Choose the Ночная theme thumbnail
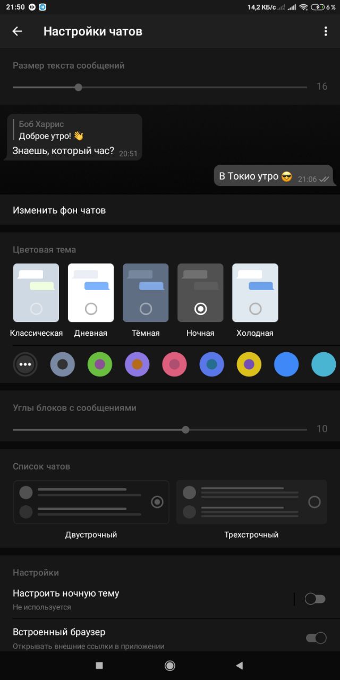Image resolution: width=340 pixels, height=680 pixels. coord(200,293)
